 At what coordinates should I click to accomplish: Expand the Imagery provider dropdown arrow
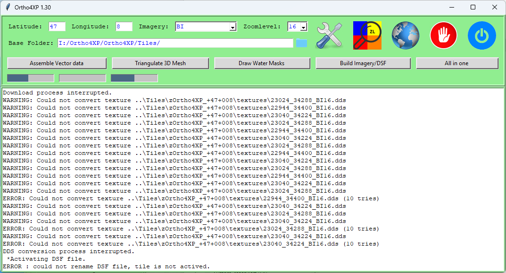[x=233, y=27]
